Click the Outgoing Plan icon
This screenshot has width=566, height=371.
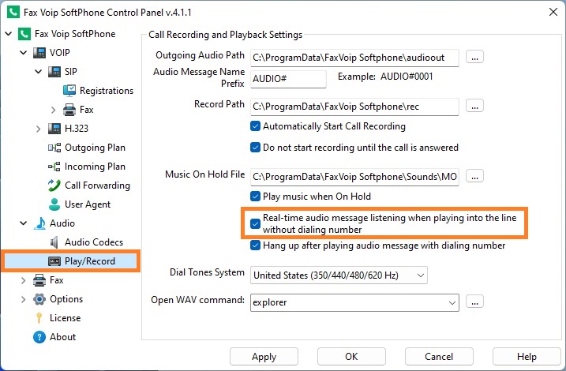coord(54,148)
